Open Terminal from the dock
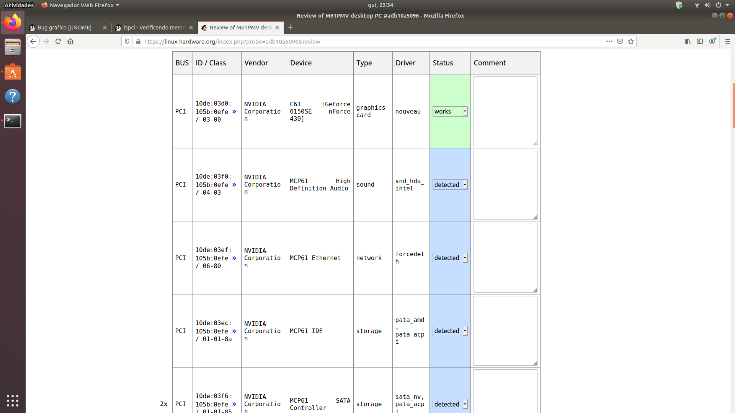The width and height of the screenshot is (735, 413). click(x=13, y=121)
